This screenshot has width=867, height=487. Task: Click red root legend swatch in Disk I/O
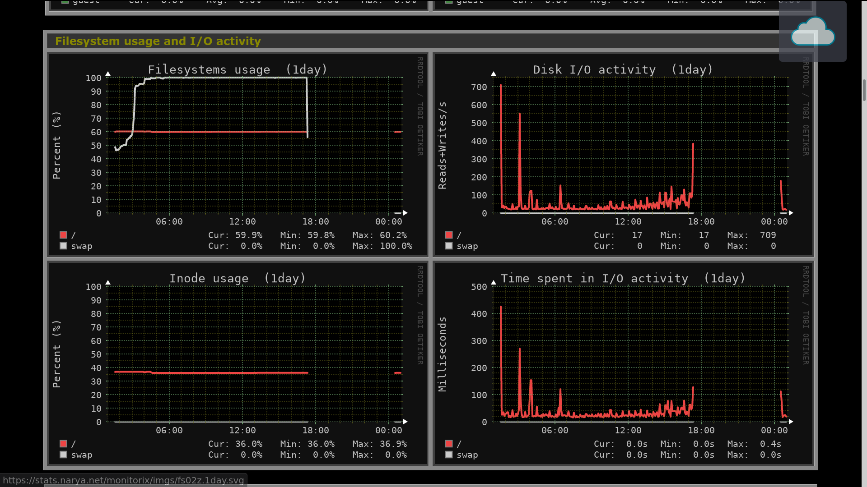point(449,235)
